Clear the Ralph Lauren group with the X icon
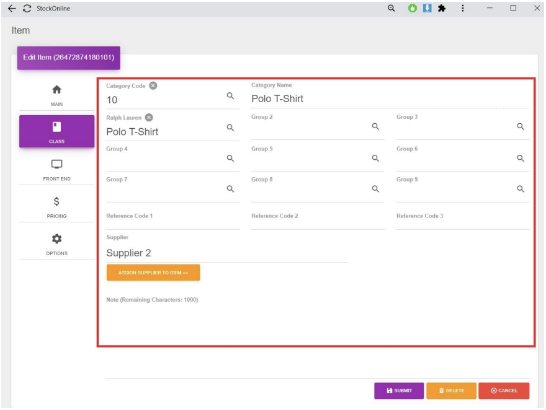 (150, 117)
